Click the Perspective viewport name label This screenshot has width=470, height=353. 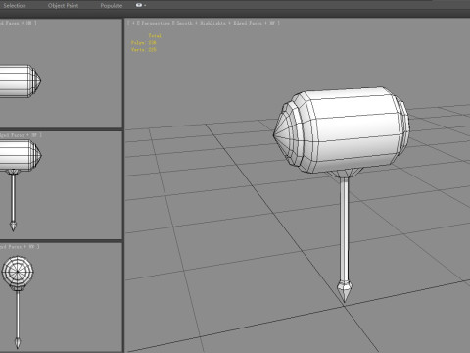pos(156,23)
